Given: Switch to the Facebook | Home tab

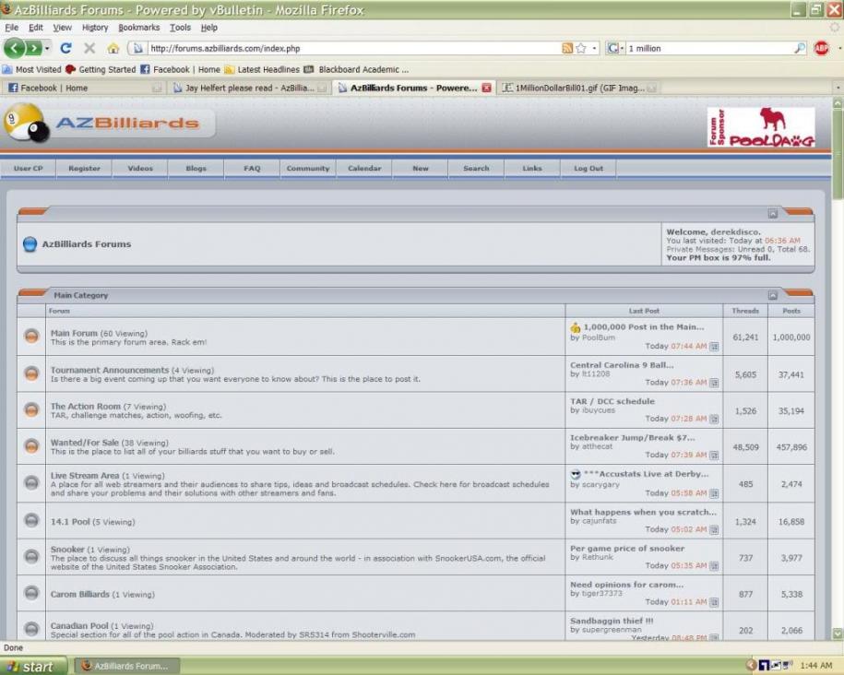Looking at the screenshot, I should click(x=78, y=89).
